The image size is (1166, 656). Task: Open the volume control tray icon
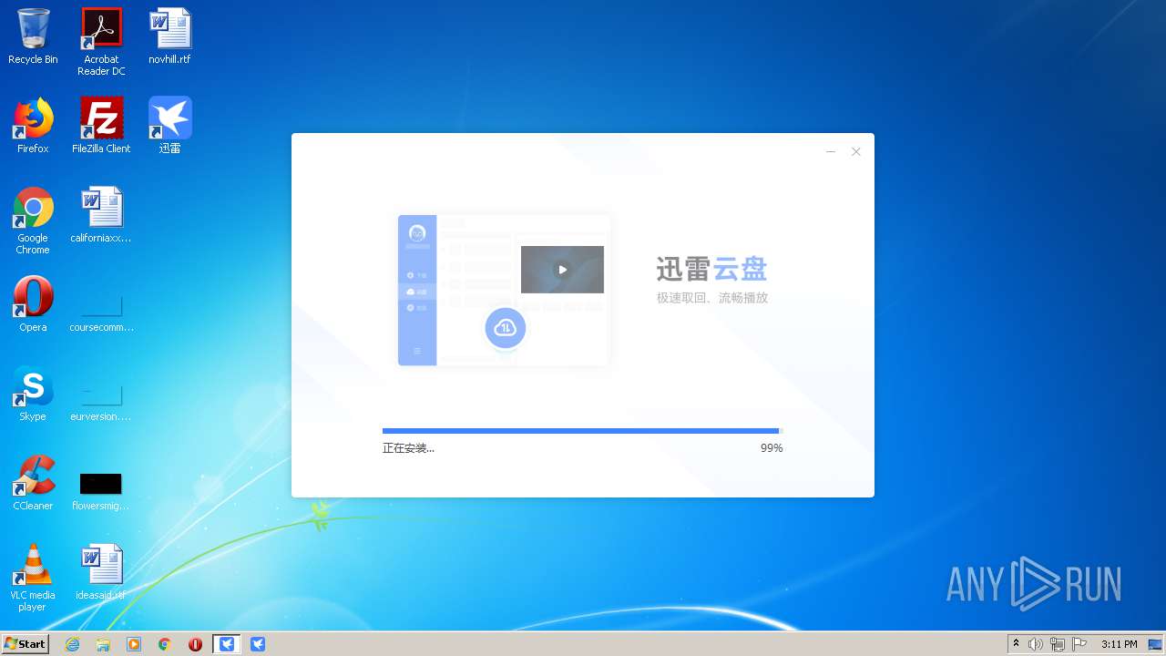point(1035,644)
